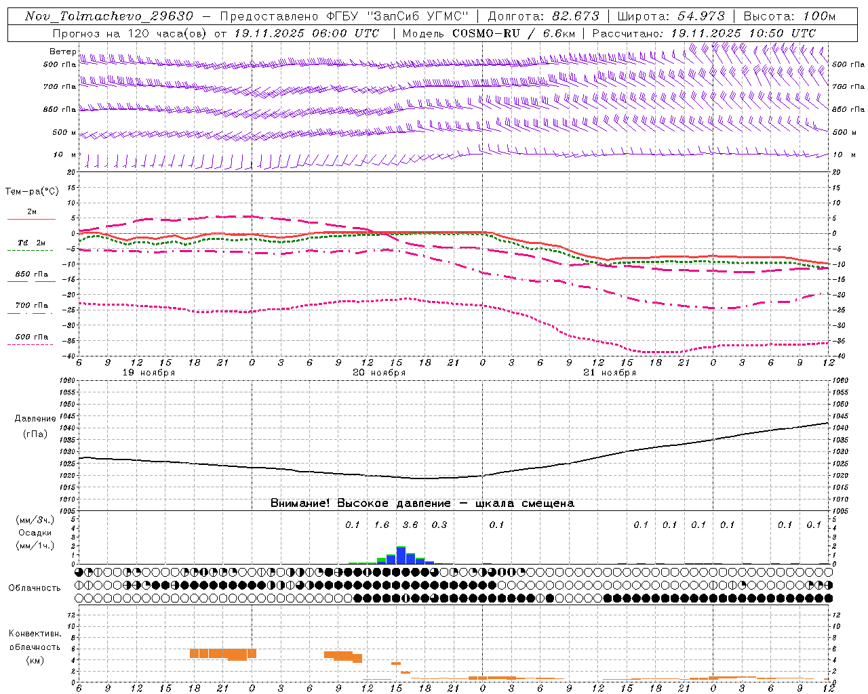Click the Осадки panel label
This screenshot has height=694, width=868.
click(x=35, y=533)
